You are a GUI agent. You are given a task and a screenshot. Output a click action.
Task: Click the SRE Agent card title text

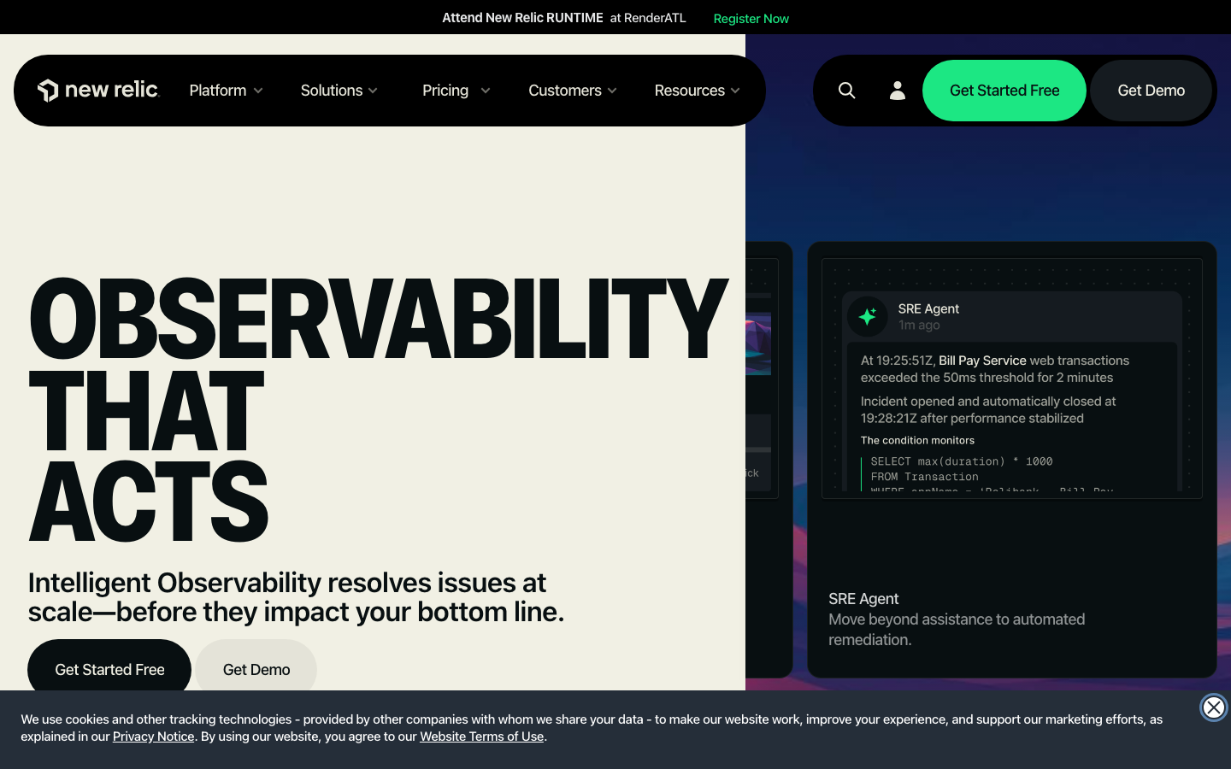[863, 599]
